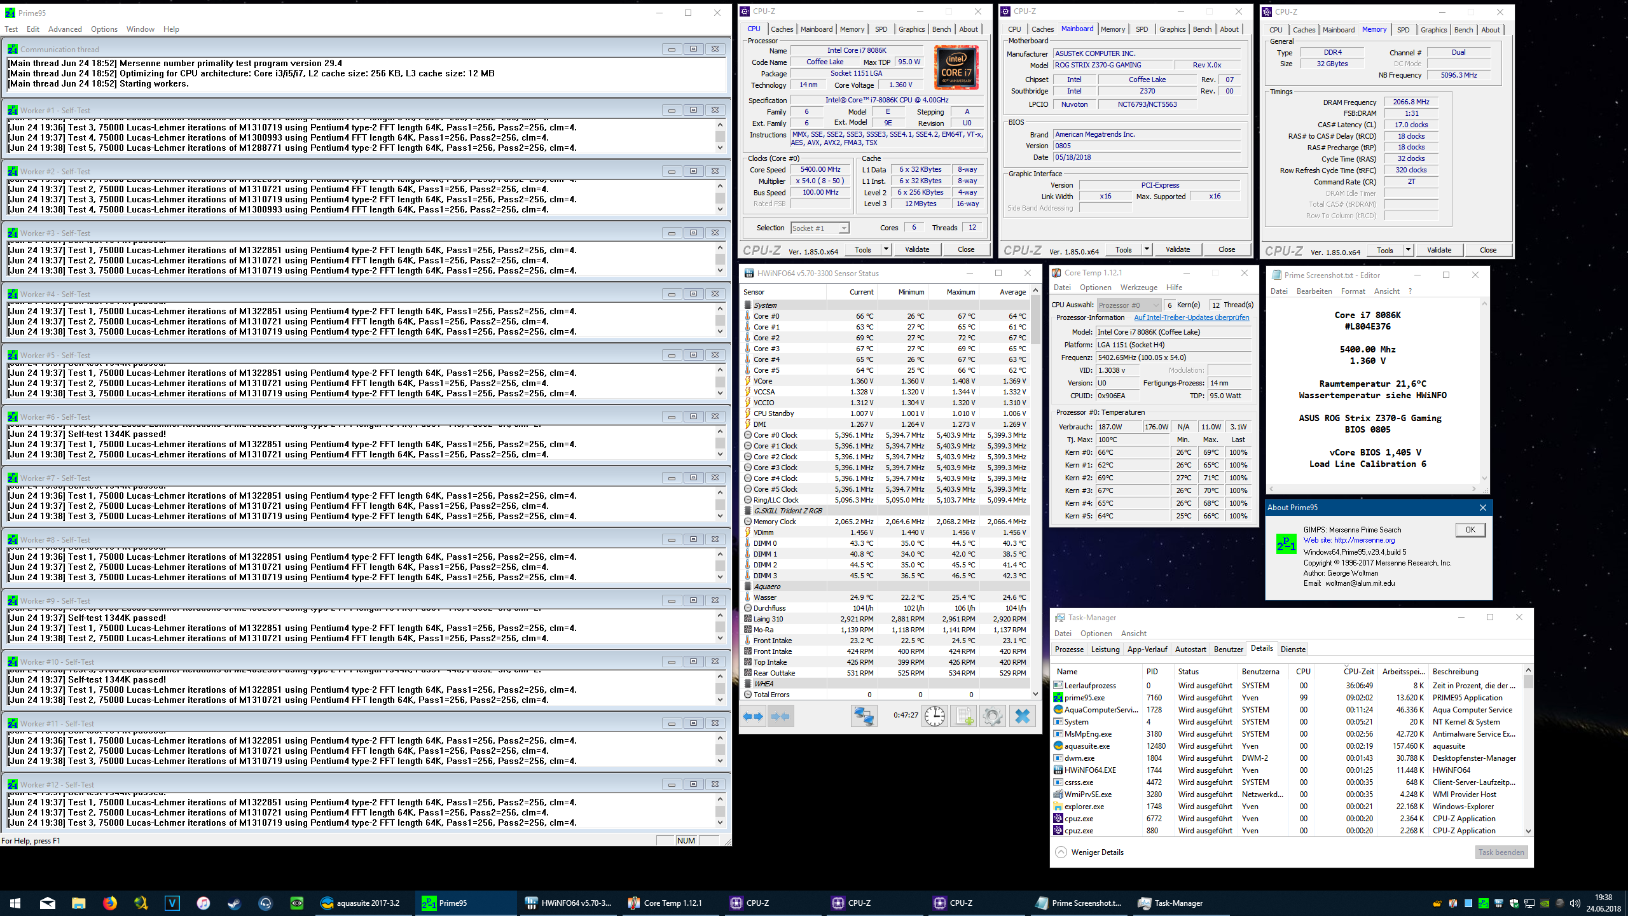Open Firefox from the taskbar

110,903
